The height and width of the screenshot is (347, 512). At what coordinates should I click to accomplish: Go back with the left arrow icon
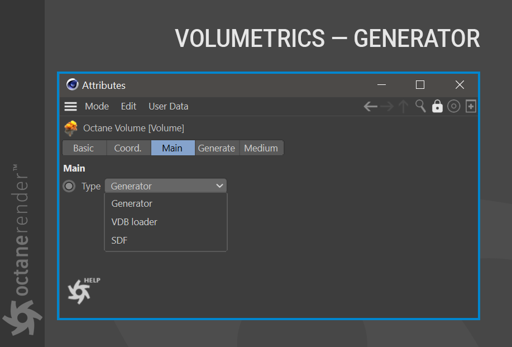(370, 107)
